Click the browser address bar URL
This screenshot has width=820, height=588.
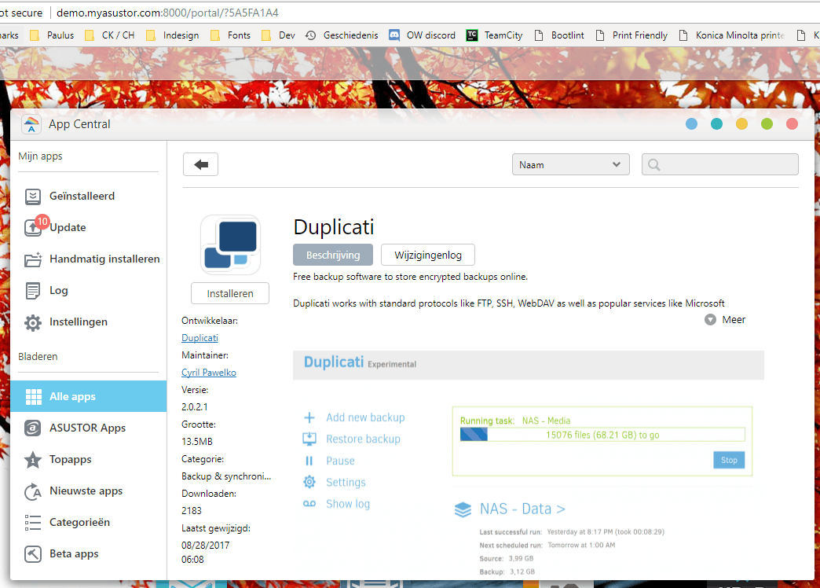click(x=167, y=13)
